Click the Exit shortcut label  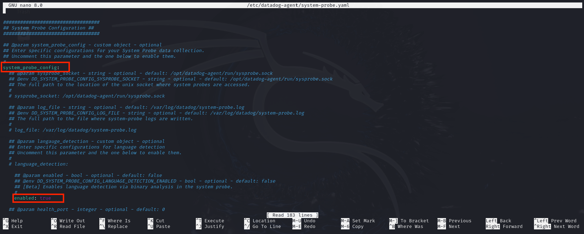point(13,227)
